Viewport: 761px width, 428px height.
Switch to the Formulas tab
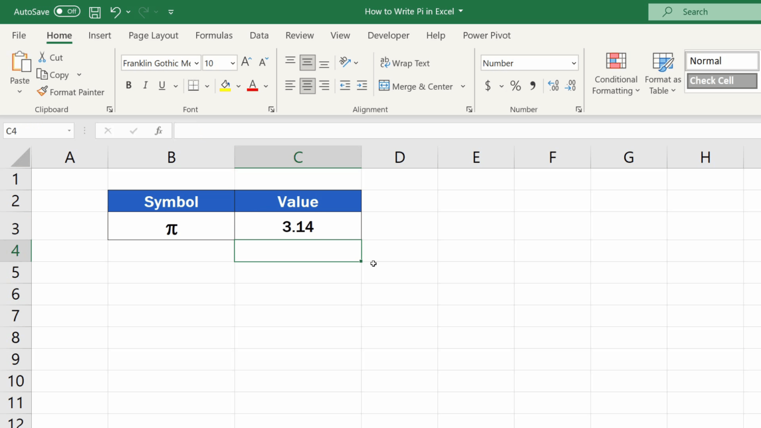pyautogui.click(x=214, y=35)
